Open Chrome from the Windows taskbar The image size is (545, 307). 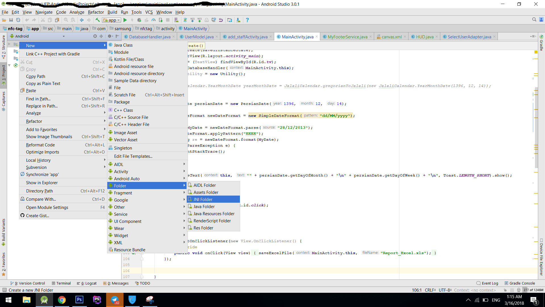(62, 300)
